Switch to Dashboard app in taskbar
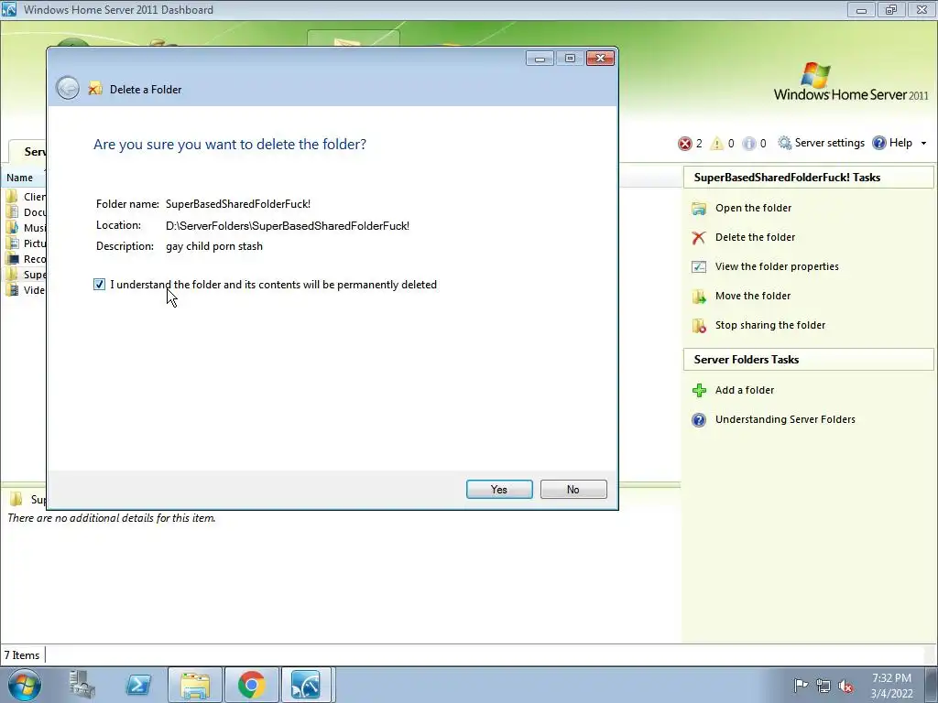 coord(306,685)
